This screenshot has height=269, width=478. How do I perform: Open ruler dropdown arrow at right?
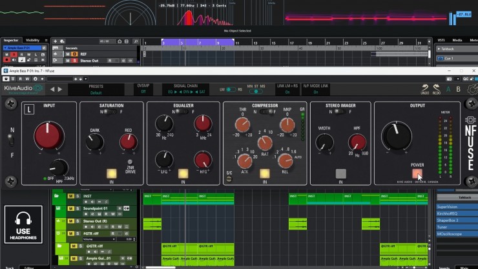(x=429, y=41)
